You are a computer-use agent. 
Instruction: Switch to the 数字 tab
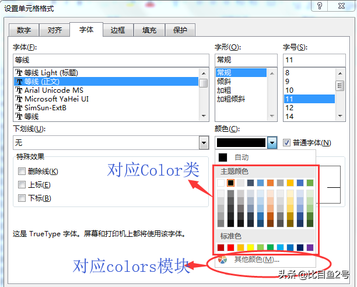(24, 30)
